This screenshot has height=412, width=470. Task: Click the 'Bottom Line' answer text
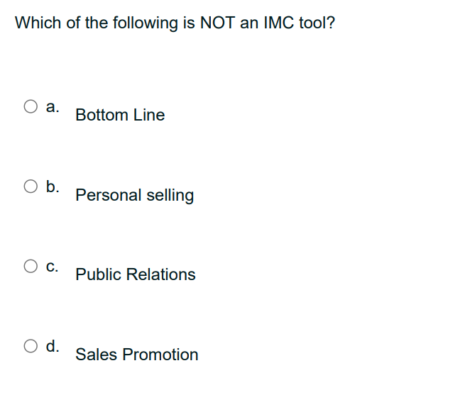(x=120, y=115)
